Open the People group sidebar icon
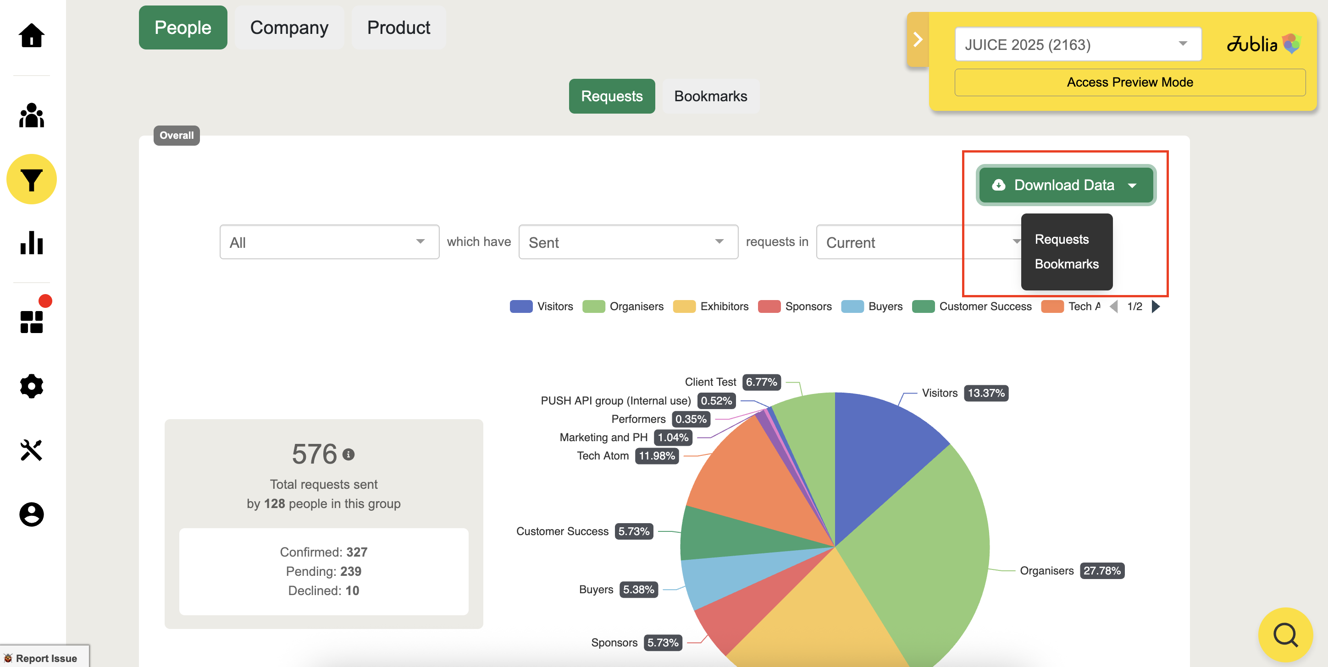Image resolution: width=1328 pixels, height=667 pixels. tap(32, 115)
